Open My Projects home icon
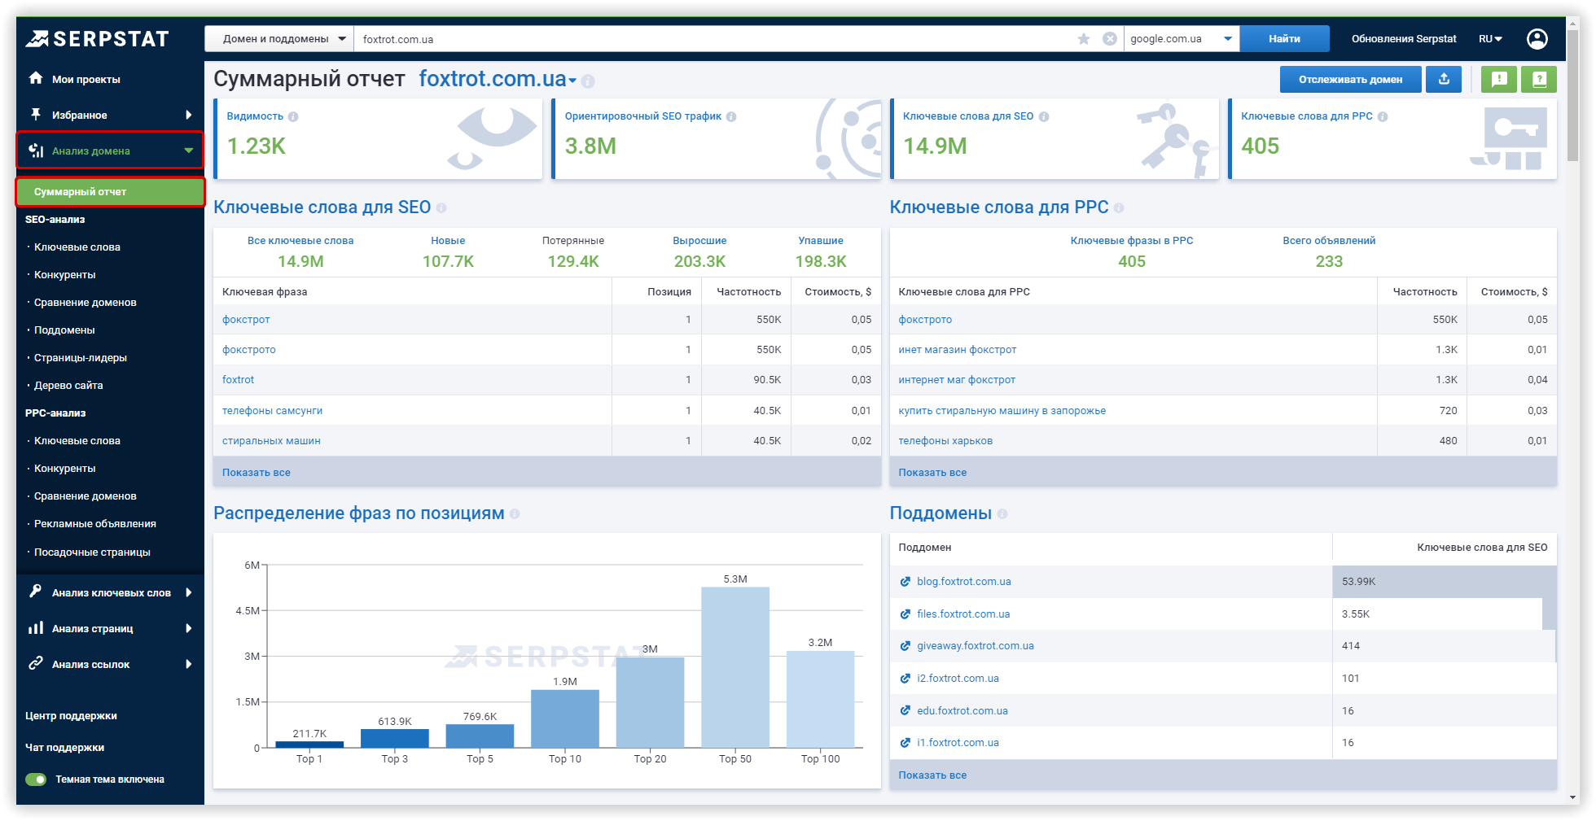The image size is (1596, 821). [36, 78]
